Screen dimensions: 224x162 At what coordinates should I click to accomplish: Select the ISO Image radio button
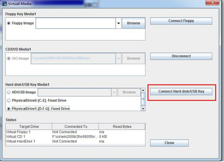click(x=9, y=58)
